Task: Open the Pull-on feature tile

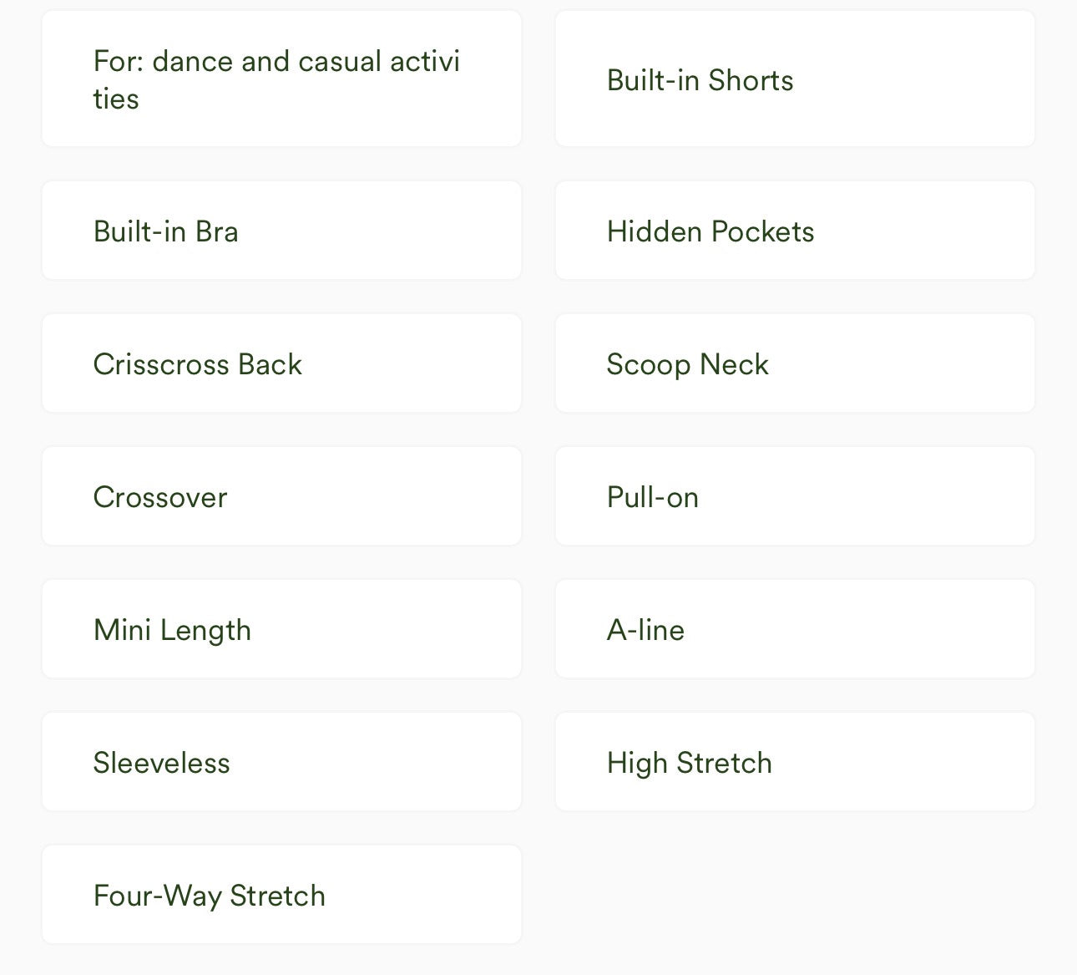Action: [795, 496]
